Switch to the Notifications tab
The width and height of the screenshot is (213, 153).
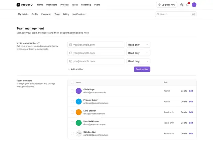point(79,14)
